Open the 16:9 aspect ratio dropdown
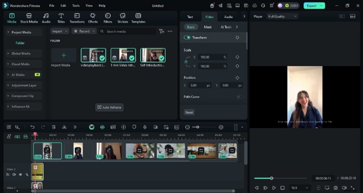Viewport: 363px width, 193px height. [x=300, y=188]
